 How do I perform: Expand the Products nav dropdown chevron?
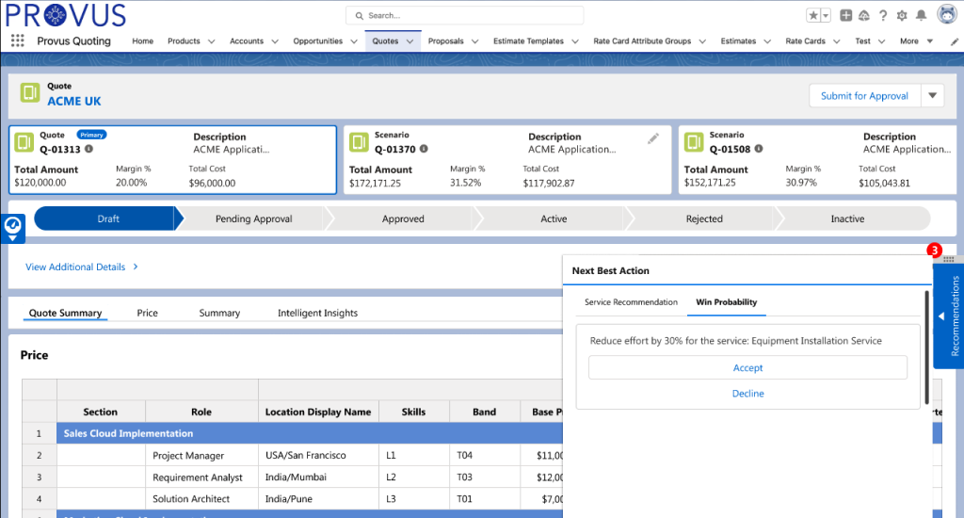click(212, 41)
